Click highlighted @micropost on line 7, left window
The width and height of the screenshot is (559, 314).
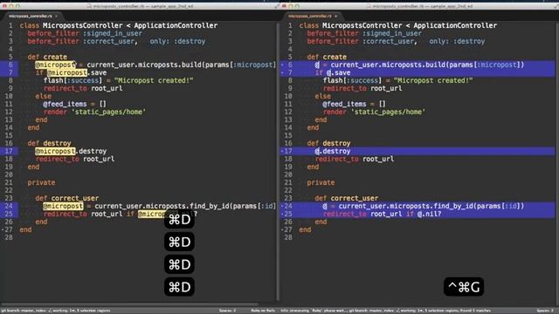67,72
